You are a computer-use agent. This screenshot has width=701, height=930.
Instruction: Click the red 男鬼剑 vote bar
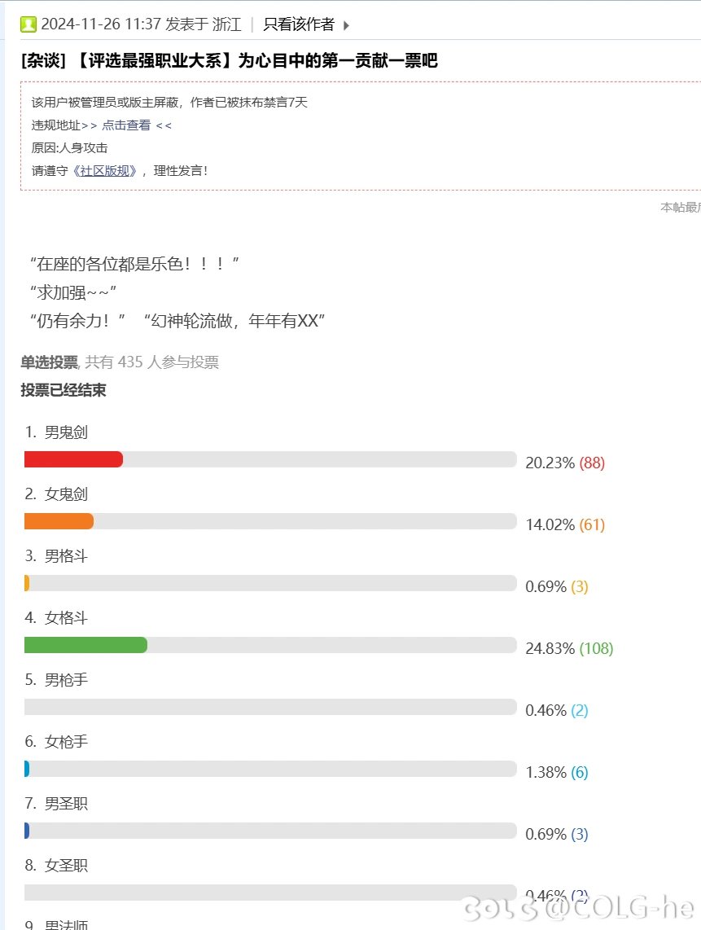(x=73, y=459)
